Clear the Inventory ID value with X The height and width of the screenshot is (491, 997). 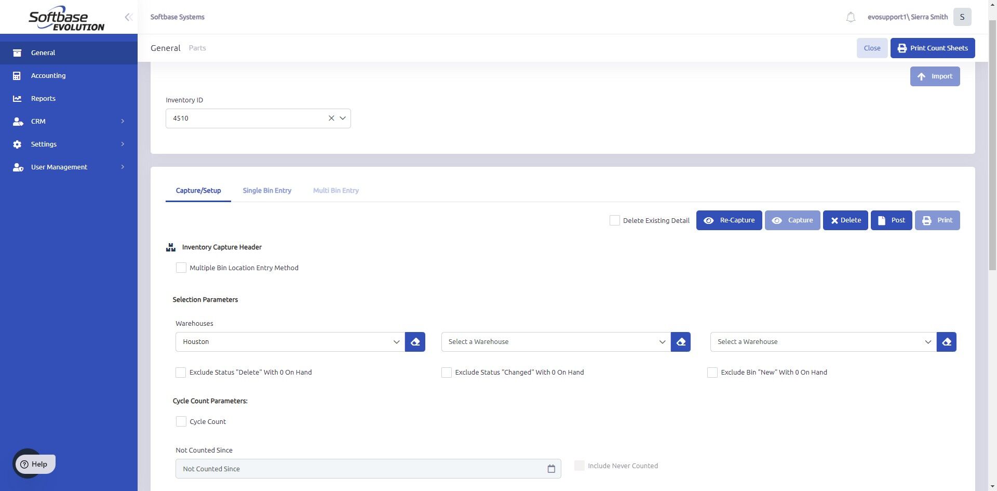[x=331, y=118]
